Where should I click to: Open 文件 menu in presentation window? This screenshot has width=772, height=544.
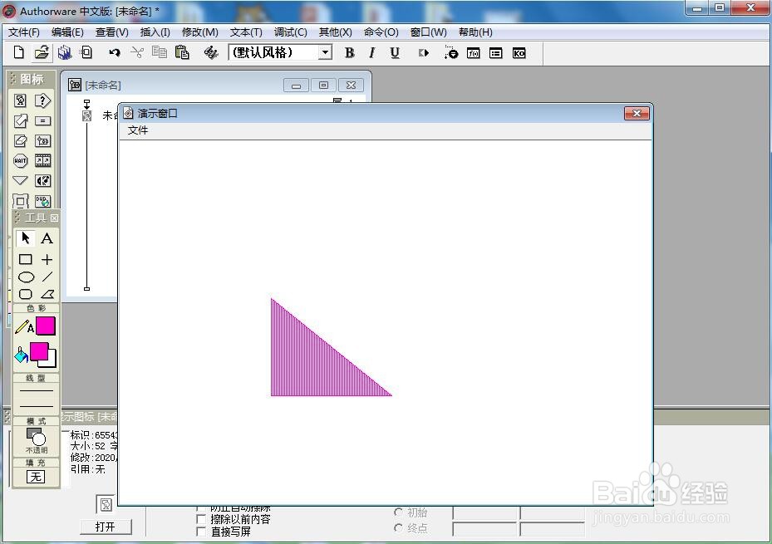pos(138,130)
